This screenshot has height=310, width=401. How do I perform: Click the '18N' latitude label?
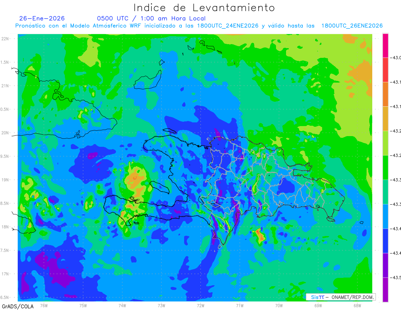5,227
